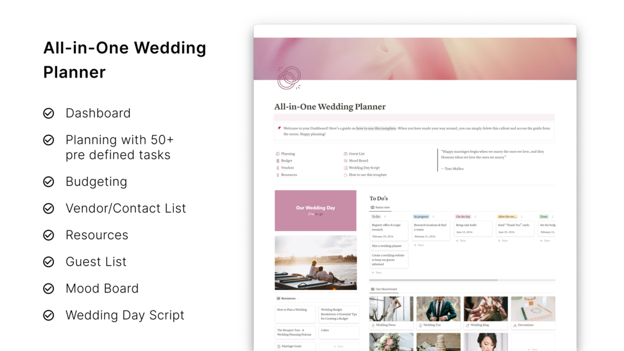624x351 pixels.
Task: Click the wedding rings page icon
Action: [289, 78]
